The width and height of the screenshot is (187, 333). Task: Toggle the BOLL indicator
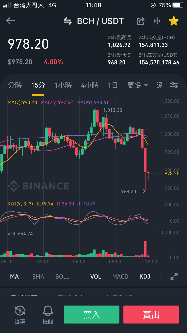(x=62, y=277)
